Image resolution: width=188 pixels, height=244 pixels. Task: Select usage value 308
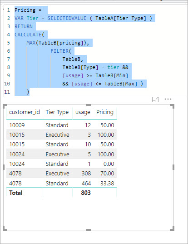86,174
